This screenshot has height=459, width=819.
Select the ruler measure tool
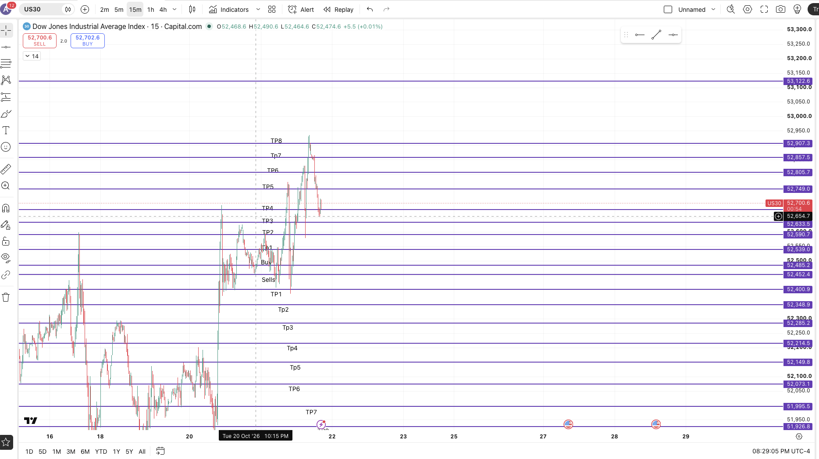(x=6, y=169)
